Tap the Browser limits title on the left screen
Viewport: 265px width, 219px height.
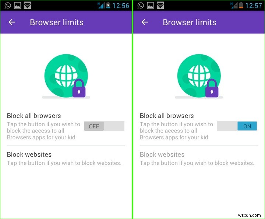click(x=57, y=22)
